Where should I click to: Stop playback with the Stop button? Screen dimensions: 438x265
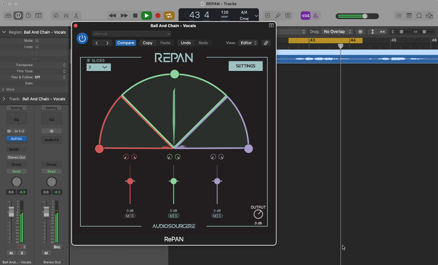pyautogui.click(x=135, y=15)
